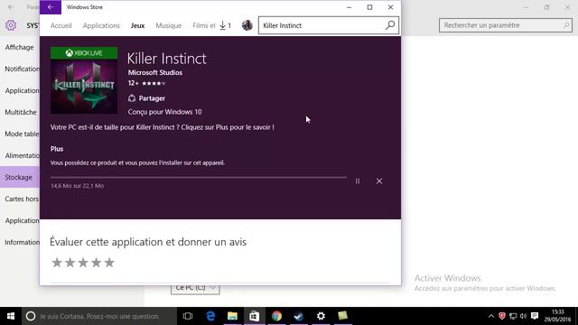Open downloads queue arrow icon

[223, 25]
